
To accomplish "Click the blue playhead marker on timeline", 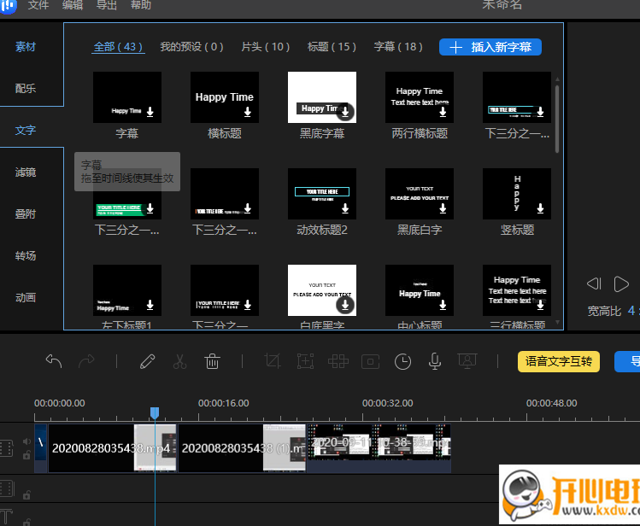I will pos(155,413).
